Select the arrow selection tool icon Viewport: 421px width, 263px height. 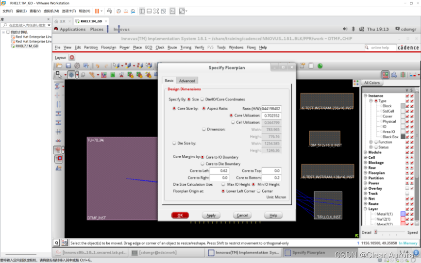[58, 75]
